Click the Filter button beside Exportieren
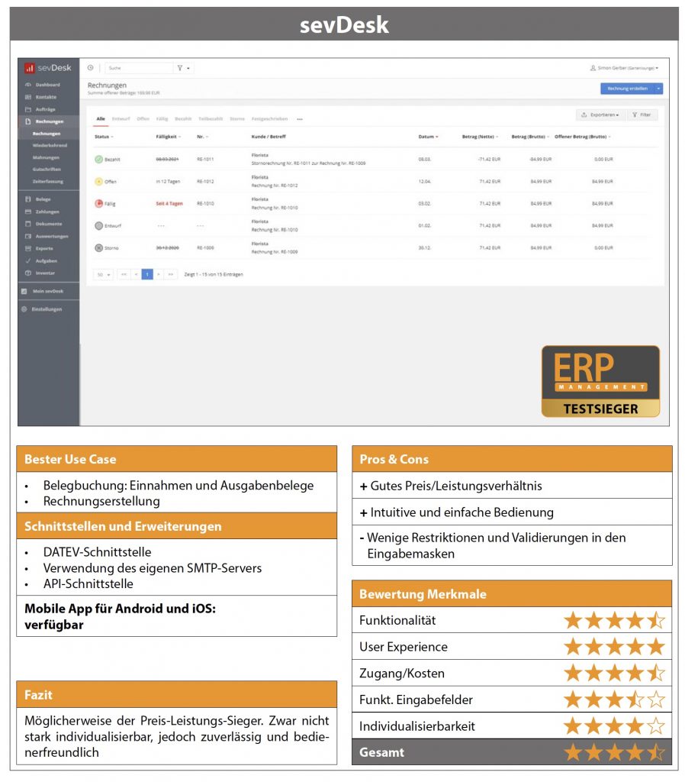The height and width of the screenshot is (782, 685). pos(642,115)
